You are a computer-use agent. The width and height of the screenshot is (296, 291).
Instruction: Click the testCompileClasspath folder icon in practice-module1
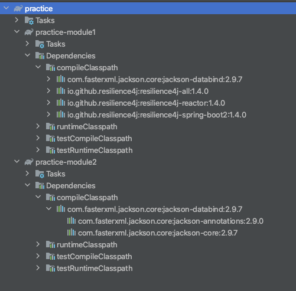point(50,138)
